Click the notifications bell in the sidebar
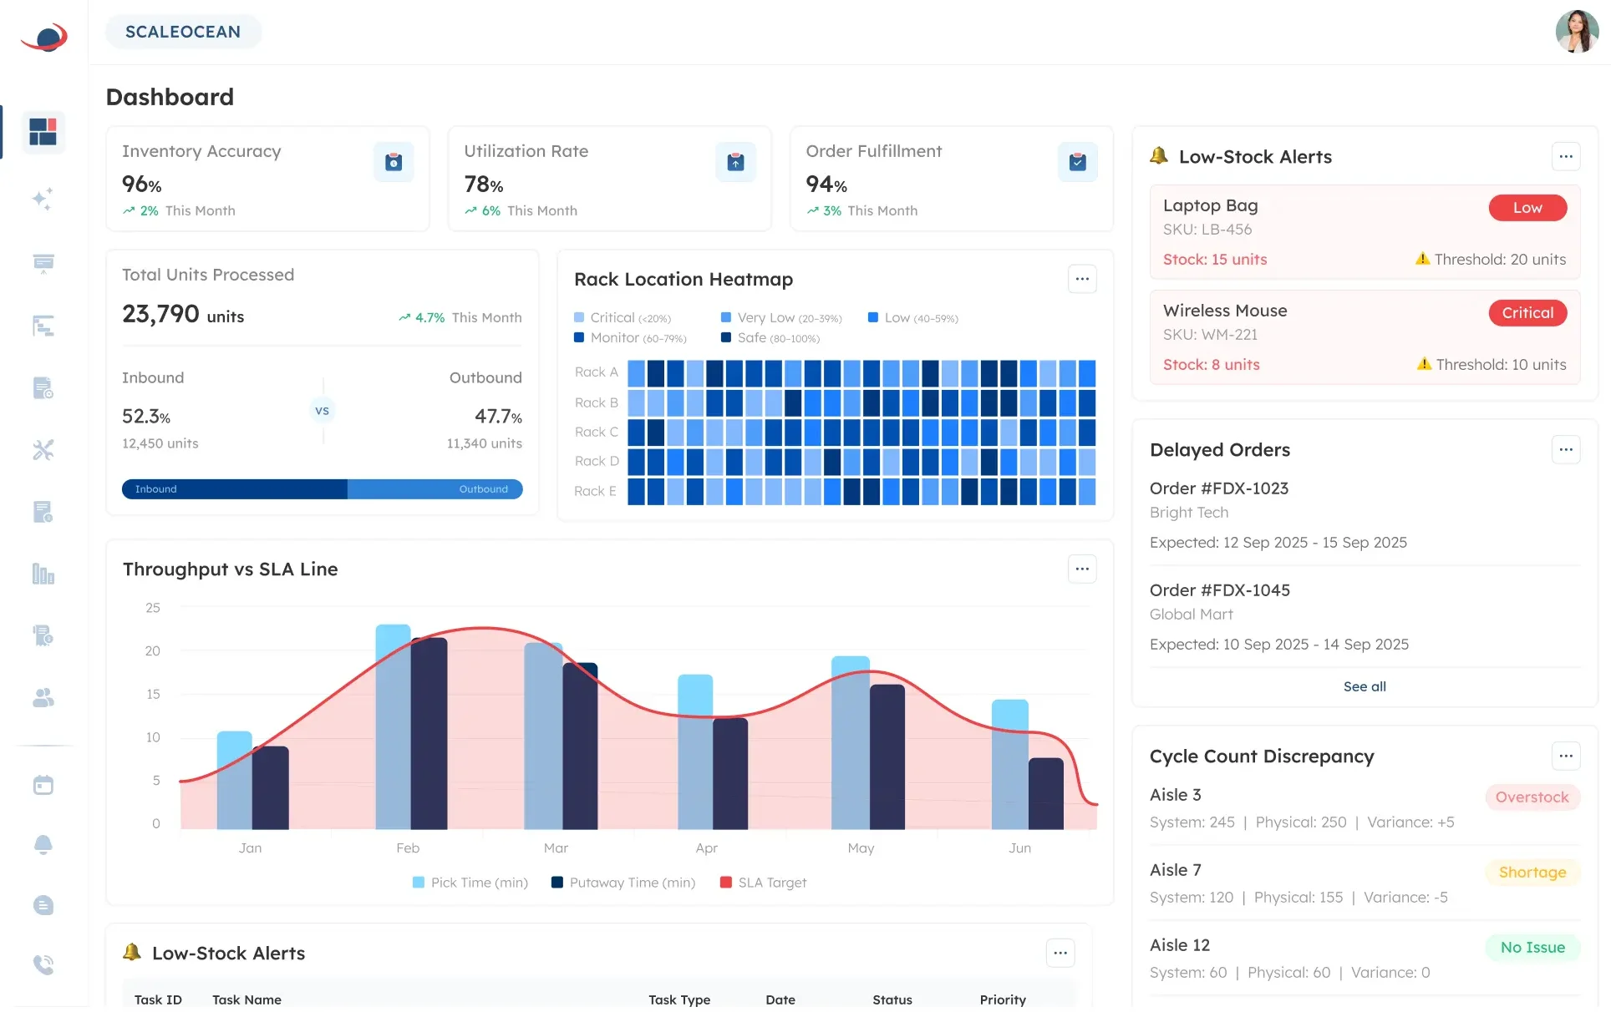The width and height of the screenshot is (1611, 1012). (43, 845)
